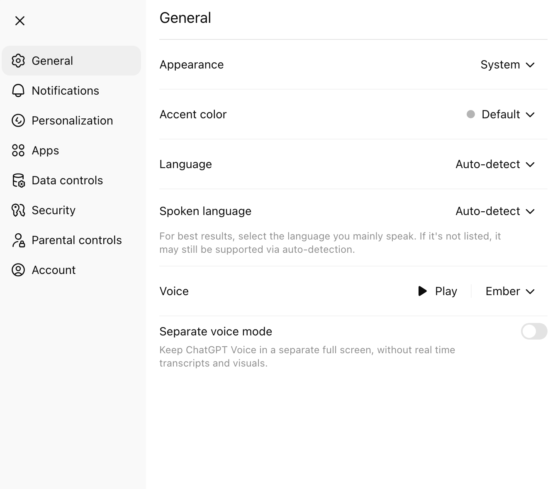The image size is (555, 489).
Task: Switch to the Notifications settings tab
Action: pos(65,90)
